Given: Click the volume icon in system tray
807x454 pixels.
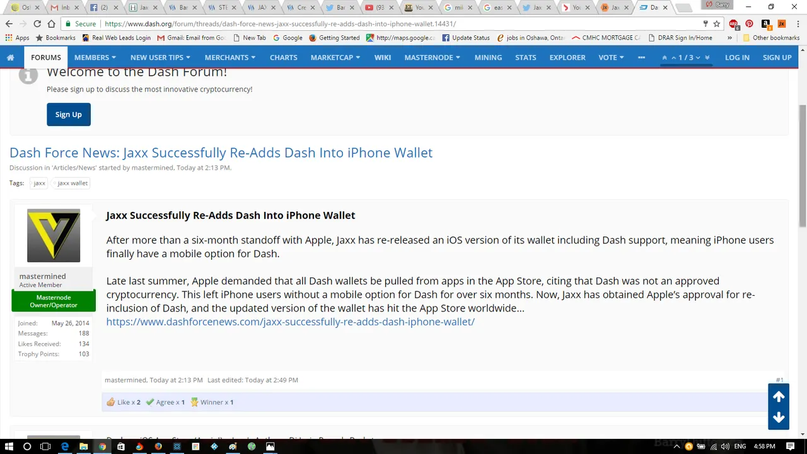Looking at the screenshot, I should (x=725, y=446).
